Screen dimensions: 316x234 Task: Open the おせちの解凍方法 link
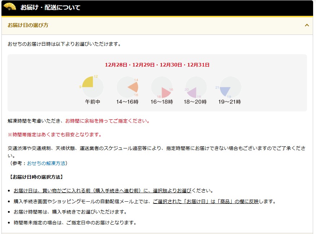46,163
